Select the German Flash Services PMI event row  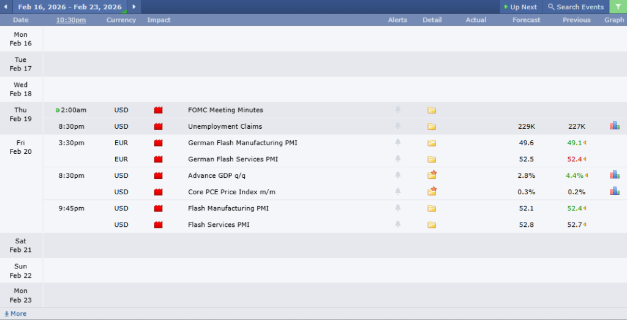pos(233,159)
